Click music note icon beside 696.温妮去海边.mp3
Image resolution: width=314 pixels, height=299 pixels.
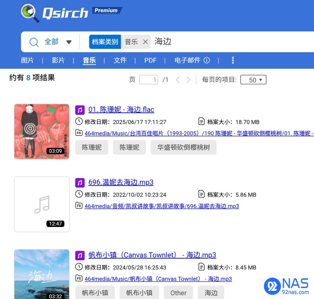[x=80, y=183]
